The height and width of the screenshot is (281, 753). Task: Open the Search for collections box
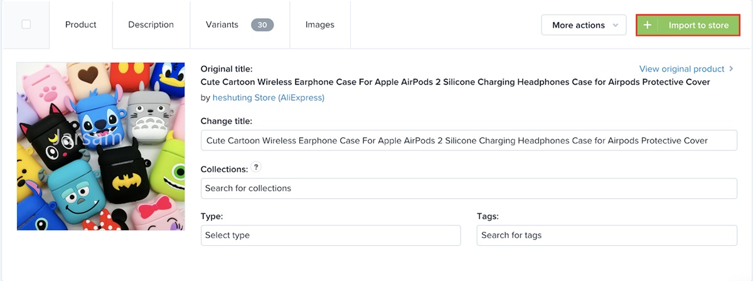point(469,188)
